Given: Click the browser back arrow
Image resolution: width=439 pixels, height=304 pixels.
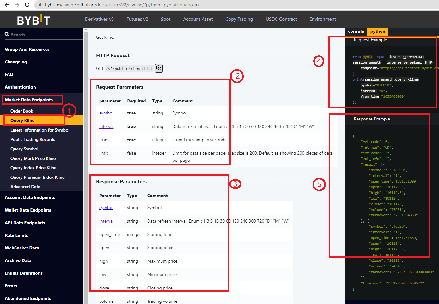Looking at the screenshot, I should coord(7,5).
